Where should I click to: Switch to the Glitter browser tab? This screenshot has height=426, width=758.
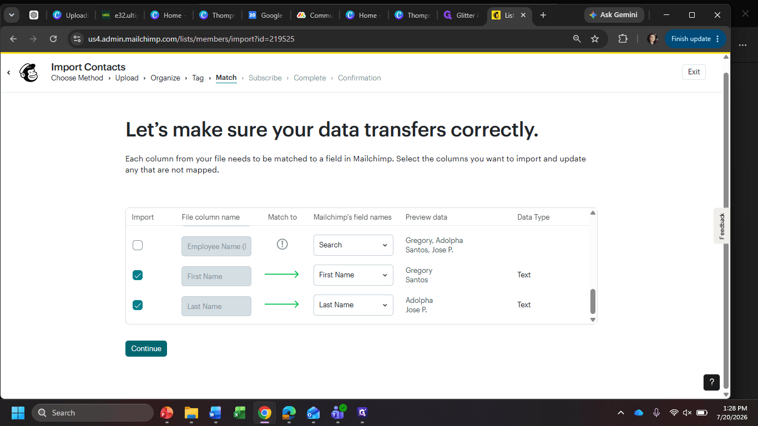pyautogui.click(x=461, y=16)
